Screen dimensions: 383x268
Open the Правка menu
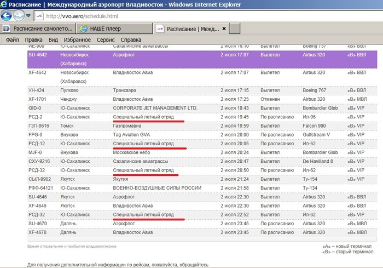pos(33,39)
